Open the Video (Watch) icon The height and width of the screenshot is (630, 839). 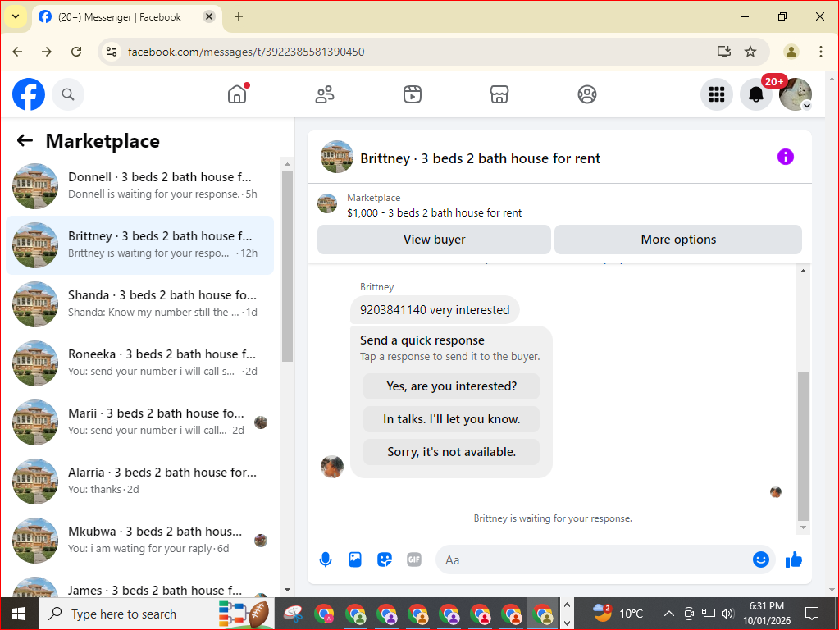412,94
